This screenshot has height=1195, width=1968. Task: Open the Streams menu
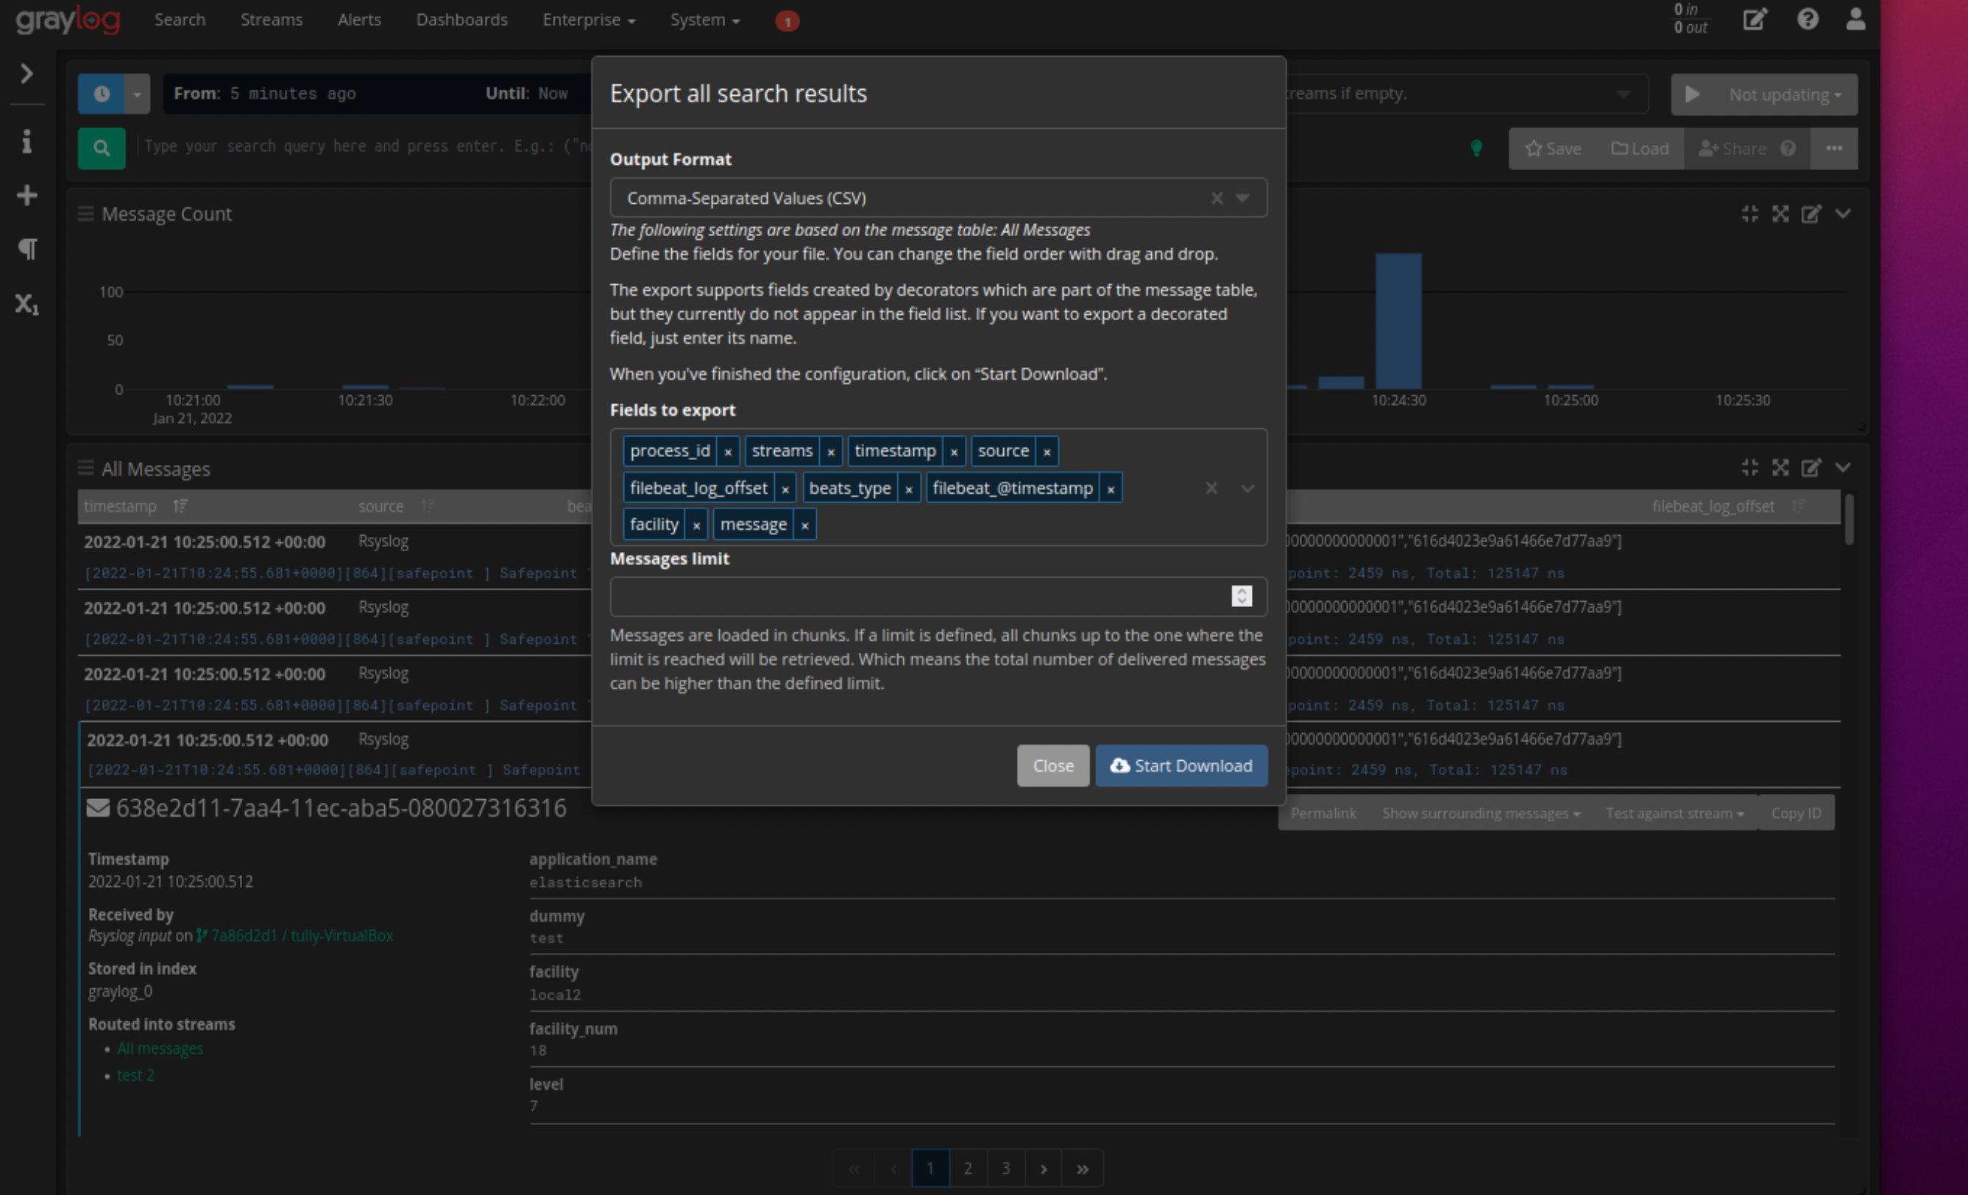pos(271,19)
